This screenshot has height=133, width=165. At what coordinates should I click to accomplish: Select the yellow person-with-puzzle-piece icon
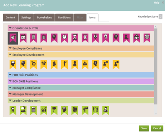85,65
